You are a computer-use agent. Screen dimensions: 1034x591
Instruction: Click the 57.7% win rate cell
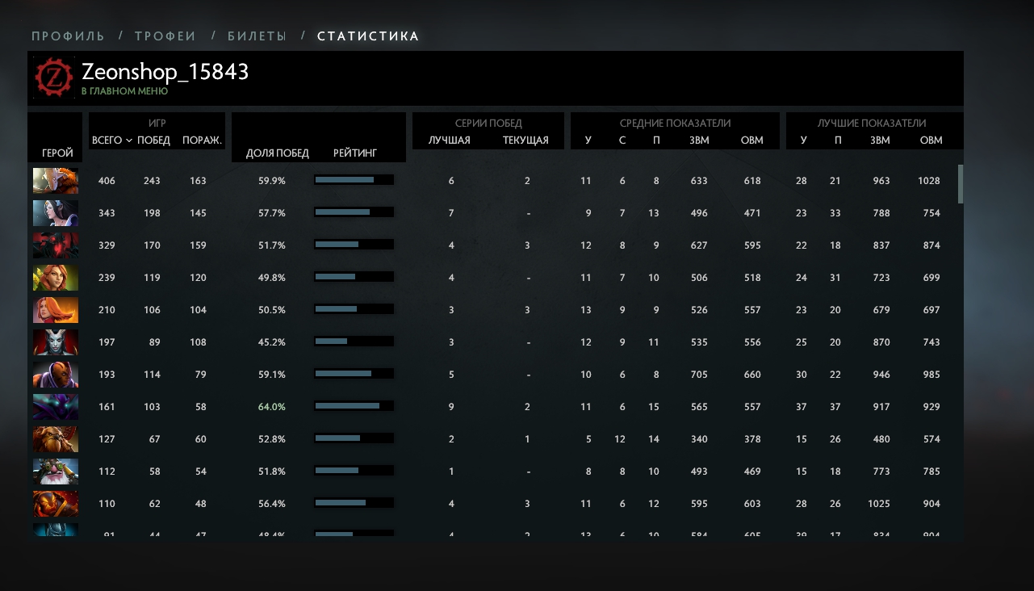[x=272, y=213]
